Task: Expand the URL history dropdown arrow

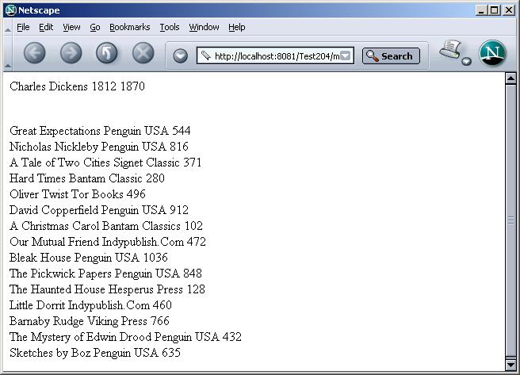Action: [346, 55]
